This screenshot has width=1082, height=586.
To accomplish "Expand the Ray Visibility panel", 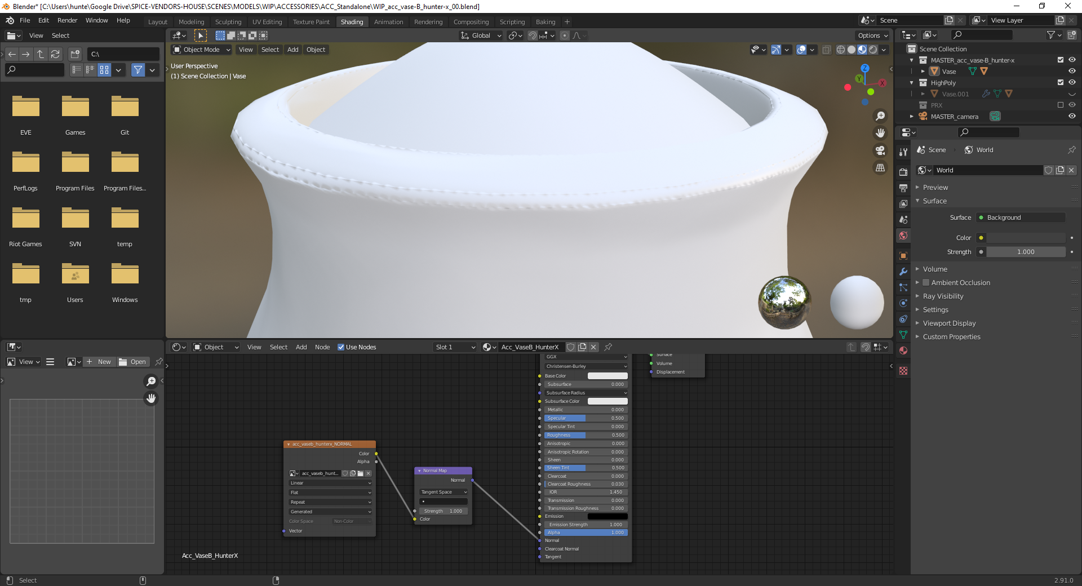I will (943, 296).
